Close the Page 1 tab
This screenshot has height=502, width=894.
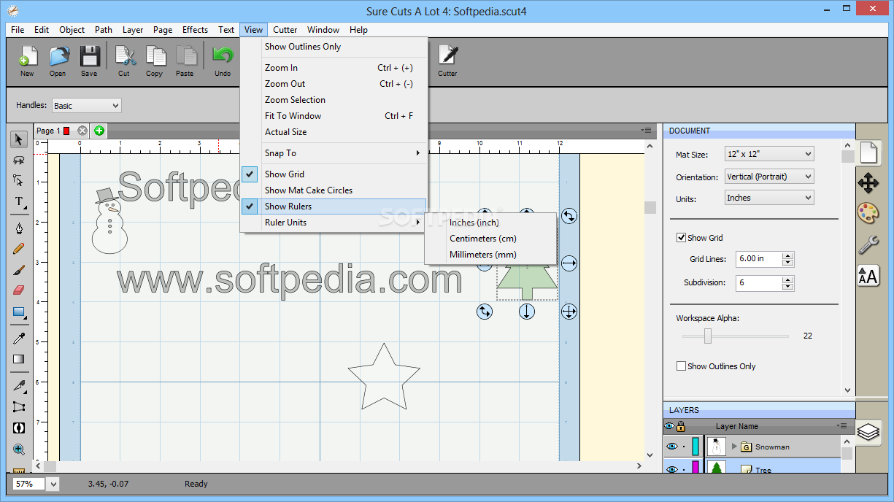pos(82,131)
